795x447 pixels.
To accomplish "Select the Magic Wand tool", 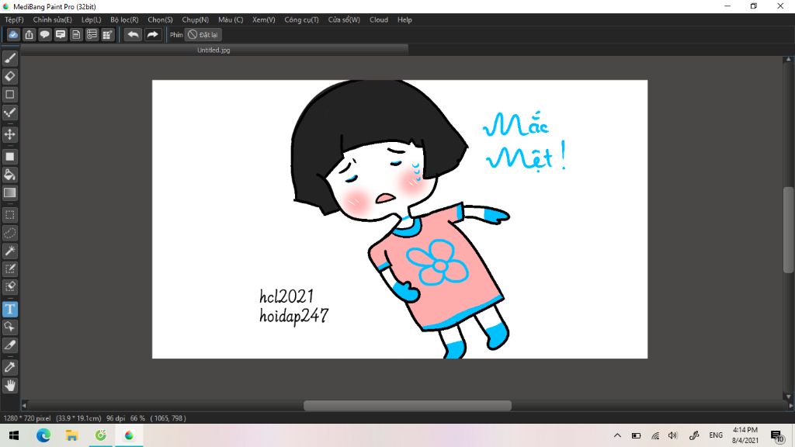I will [x=9, y=251].
